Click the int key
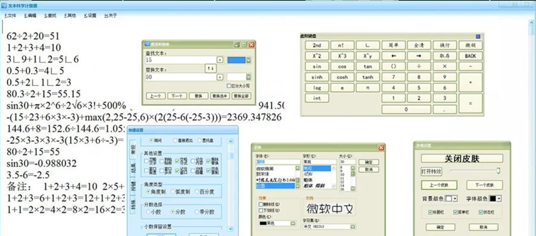This screenshot has width=536, height=236. (317, 98)
